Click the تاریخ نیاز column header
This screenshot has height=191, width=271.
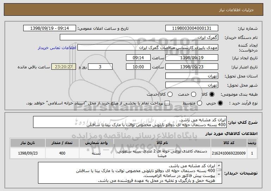pyautogui.click(x=28, y=143)
